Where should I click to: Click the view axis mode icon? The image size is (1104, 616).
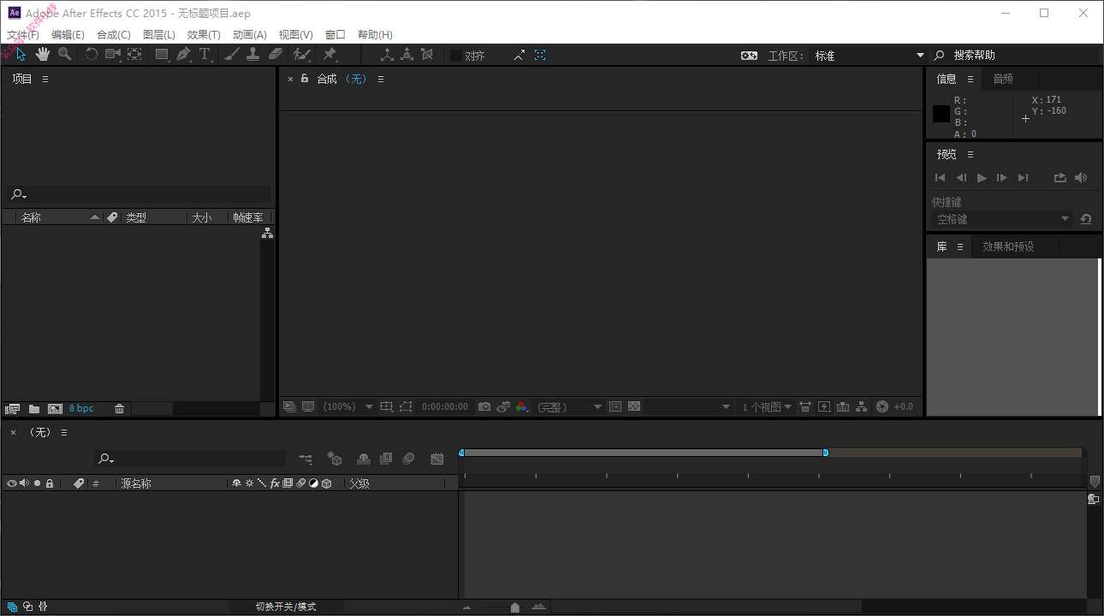tap(427, 55)
